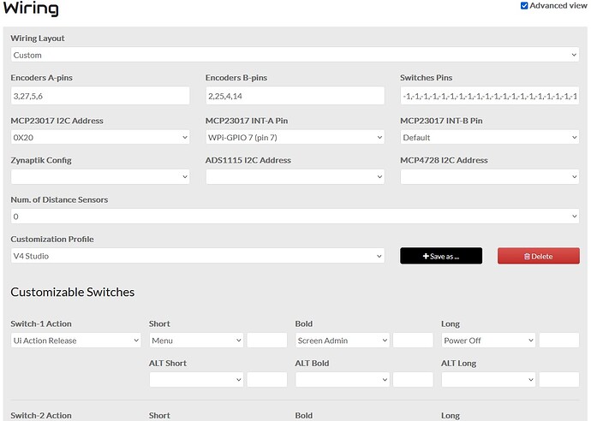Screen dimensions: 591x421
Task: Open the Zynaptik Config dropdown
Action: (x=100, y=176)
